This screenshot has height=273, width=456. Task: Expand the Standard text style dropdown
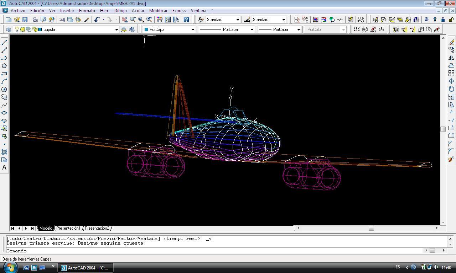(238, 20)
